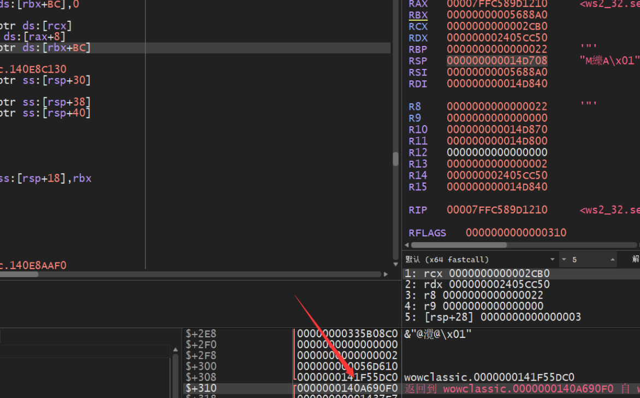Select stack row at offset $+2F8
Image resolution: width=640 pixels, height=398 pixels.
[292, 355]
